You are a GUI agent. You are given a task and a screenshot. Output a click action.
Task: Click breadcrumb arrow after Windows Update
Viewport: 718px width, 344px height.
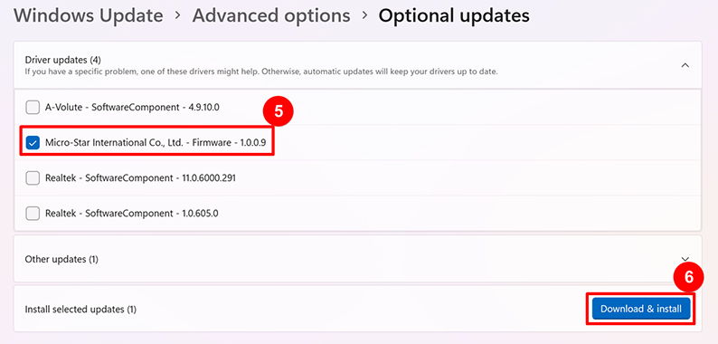pos(177,16)
